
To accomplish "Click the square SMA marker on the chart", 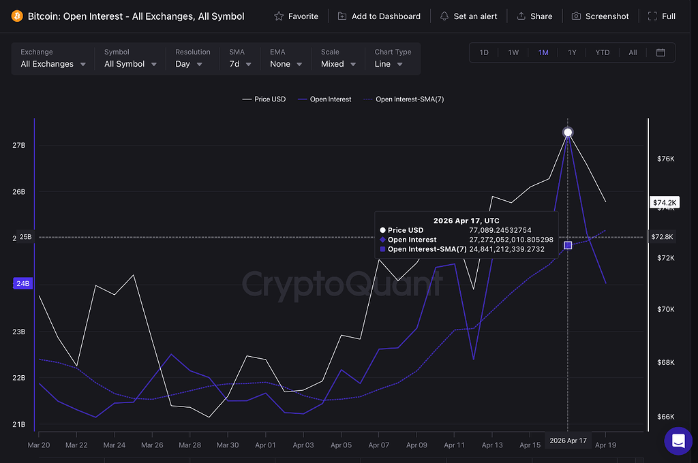I will (568, 245).
